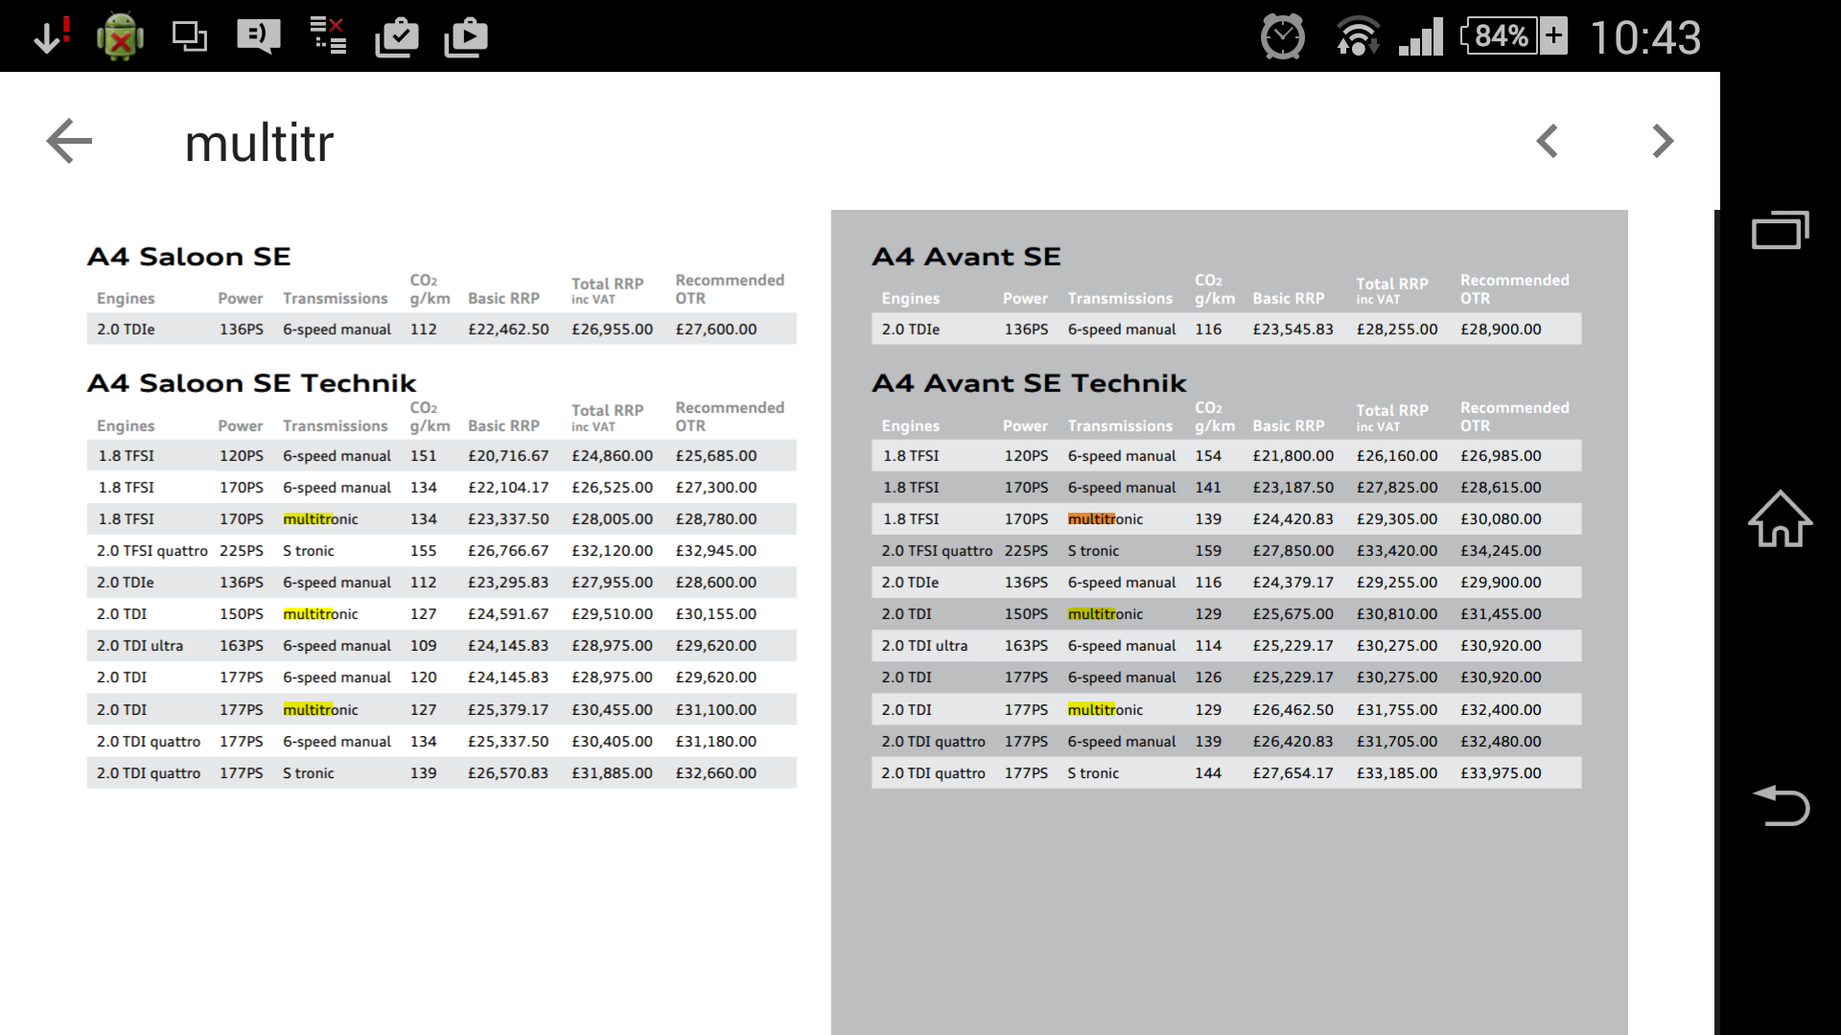Viewport: 1841px width, 1035px height.
Task: Tap the battery 84% indicator
Action: (1513, 36)
